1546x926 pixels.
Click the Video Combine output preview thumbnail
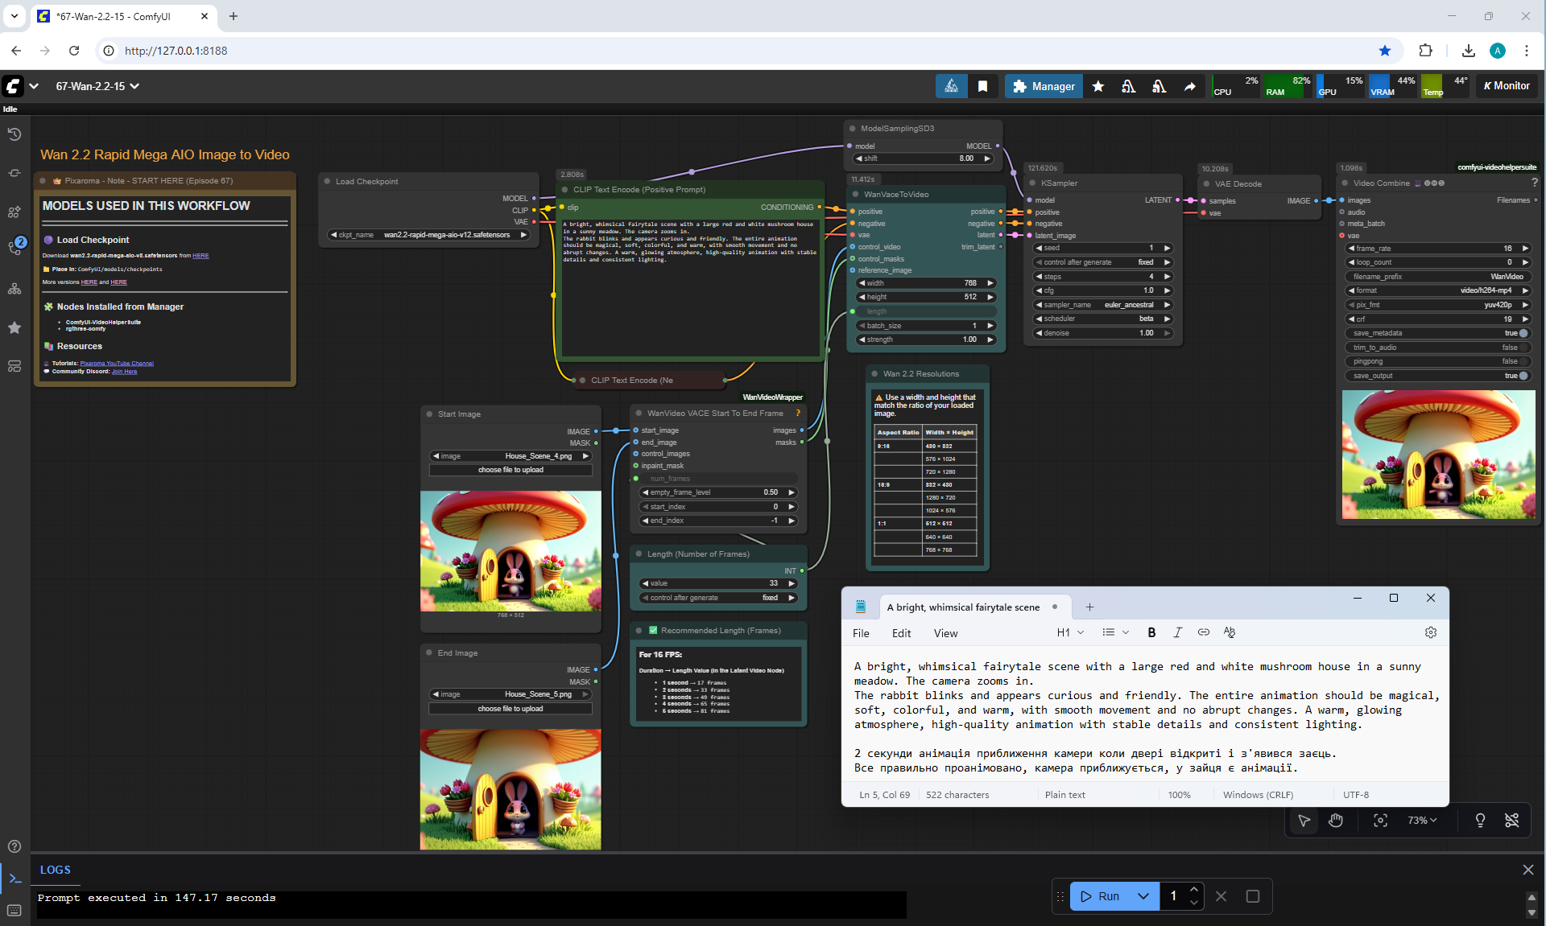[1438, 455]
